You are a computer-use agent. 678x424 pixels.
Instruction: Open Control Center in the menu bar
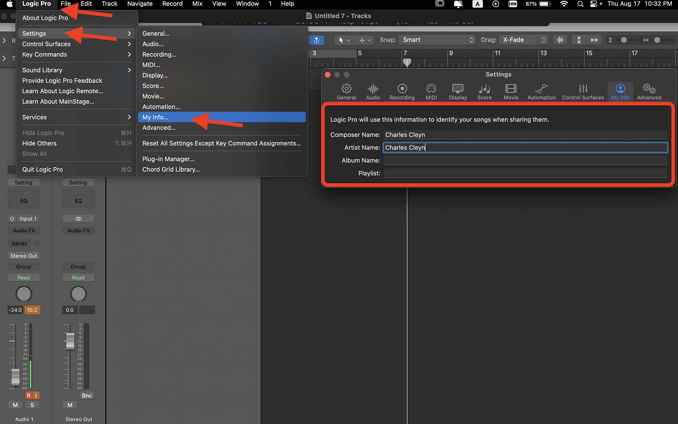coord(593,4)
